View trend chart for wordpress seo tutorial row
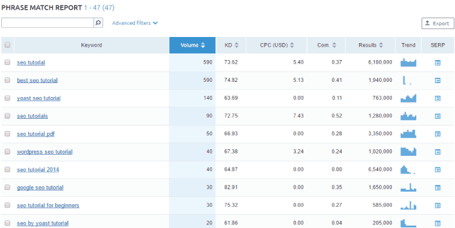The height and width of the screenshot is (228, 455). [x=408, y=152]
